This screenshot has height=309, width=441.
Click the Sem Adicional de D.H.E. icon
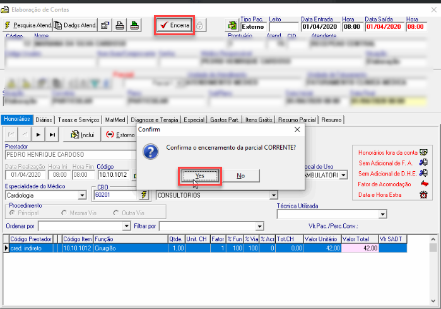pyautogui.click(x=423, y=173)
